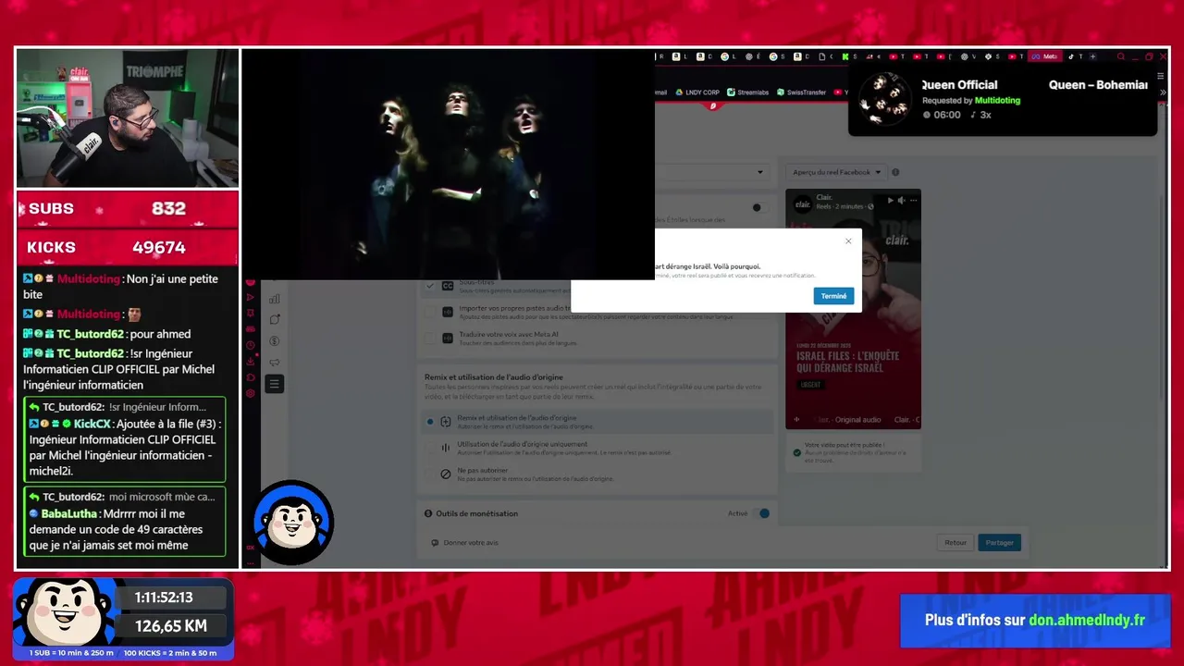Click the Queen music video playing area
Viewport: 1184px width, 666px height.
coord(448,164)
